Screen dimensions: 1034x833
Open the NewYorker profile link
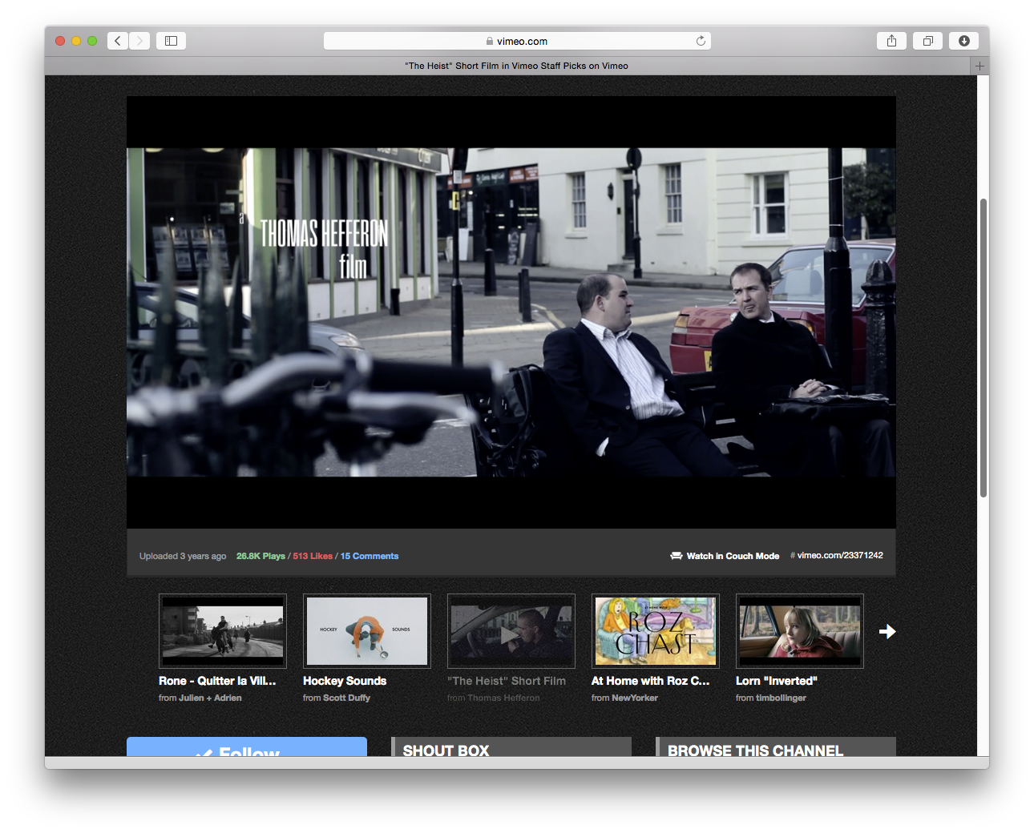pyautogui.click(x=635, y=698)
